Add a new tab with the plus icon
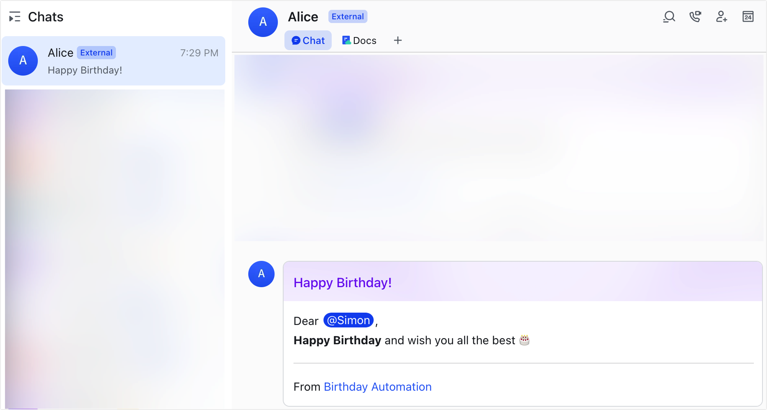The height and width of the screenshot is (410, 767). tap(397, 40)
